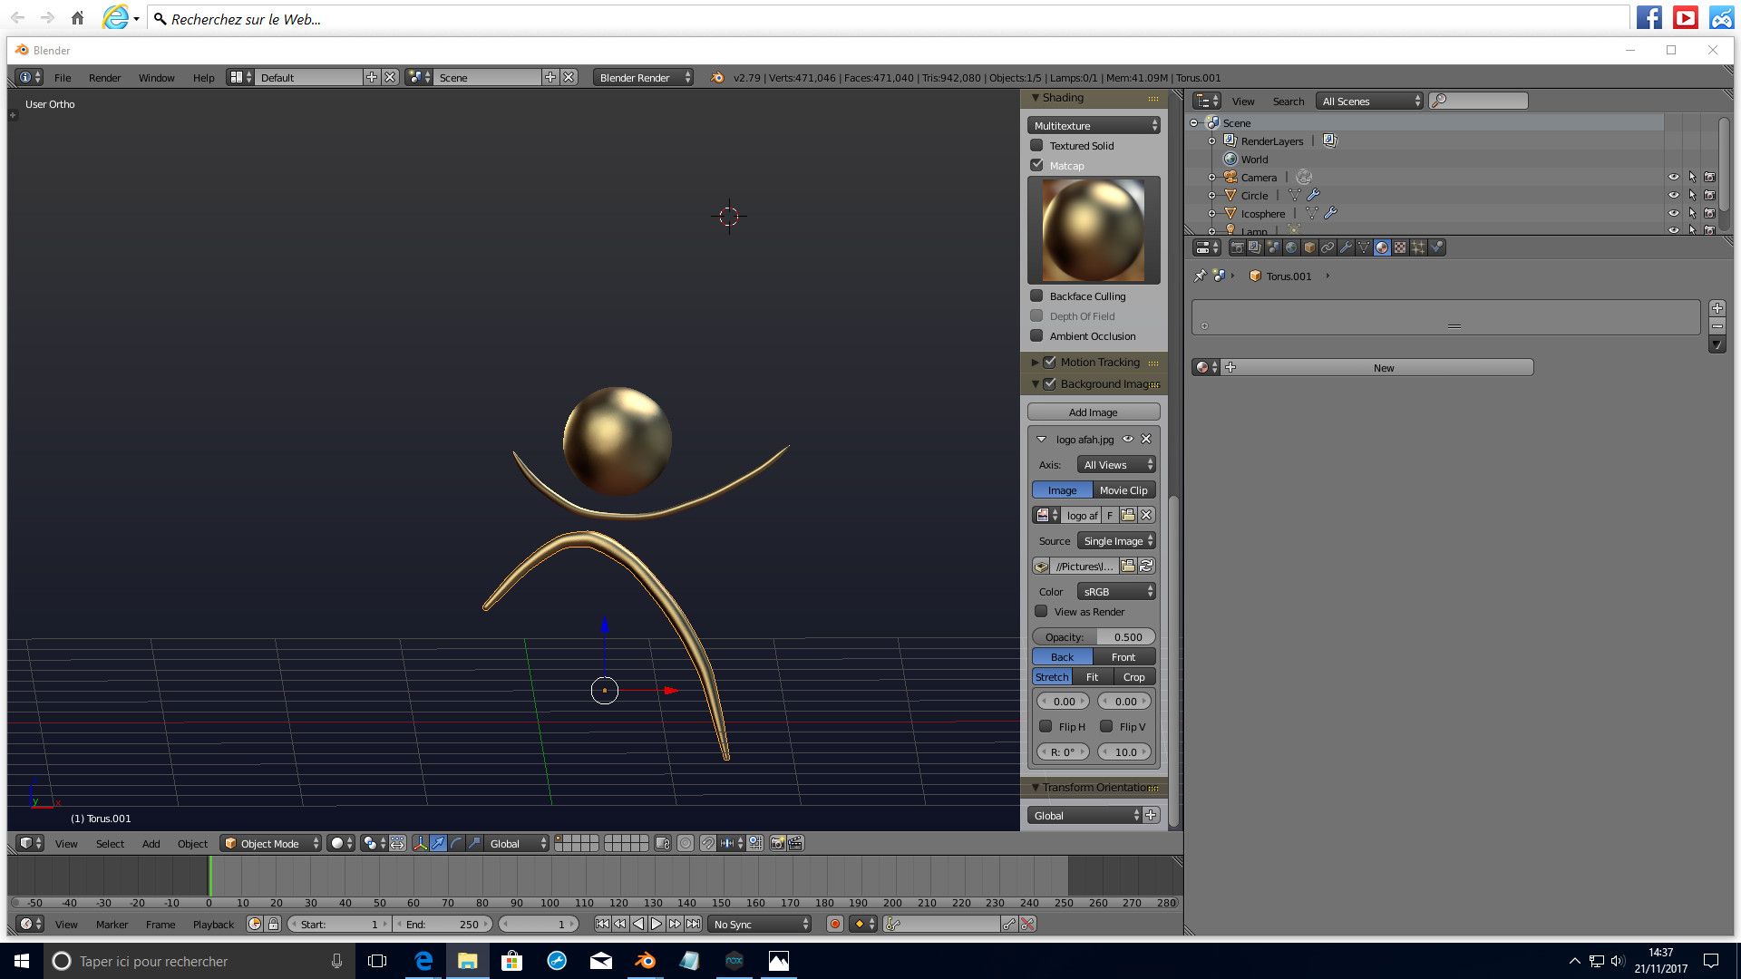The height and width of the screenshot is (979, 1741).
Task: Open the Blender Render engine dropdown
Action: (644, 78)
